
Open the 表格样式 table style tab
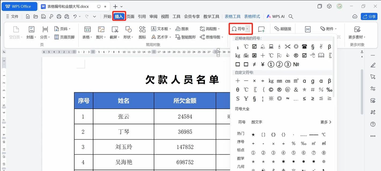252,17
